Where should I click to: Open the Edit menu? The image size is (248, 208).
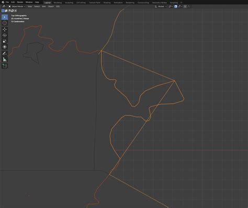(13, 2)
